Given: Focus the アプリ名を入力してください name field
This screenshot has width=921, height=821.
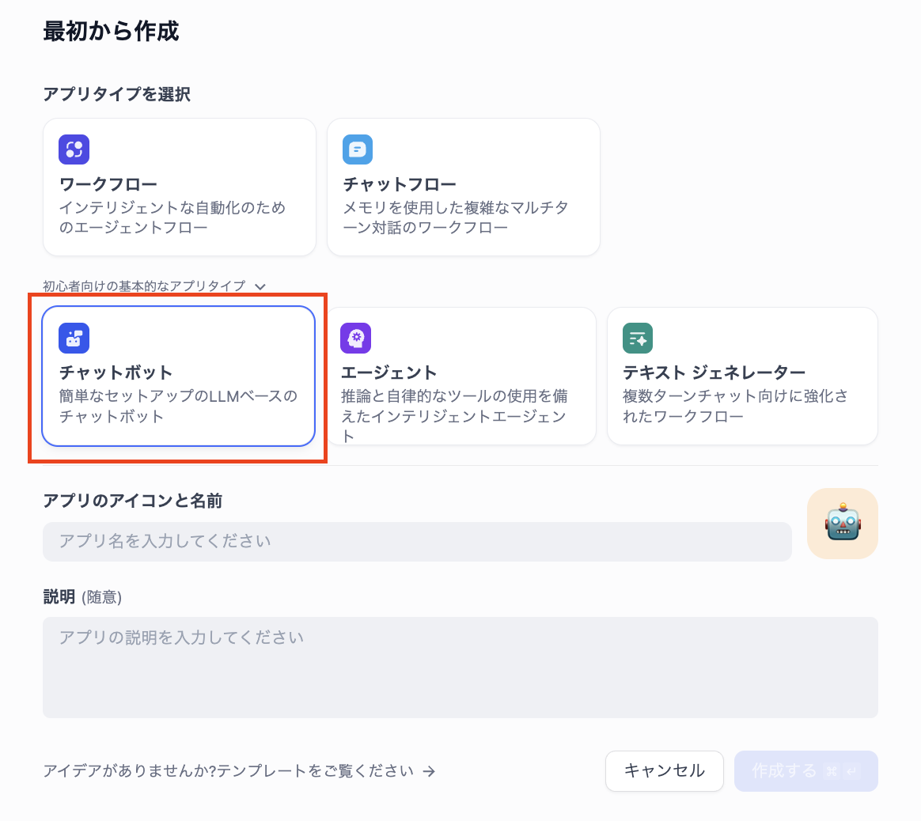Looking at the screenshot, I should tap(417, 542).
